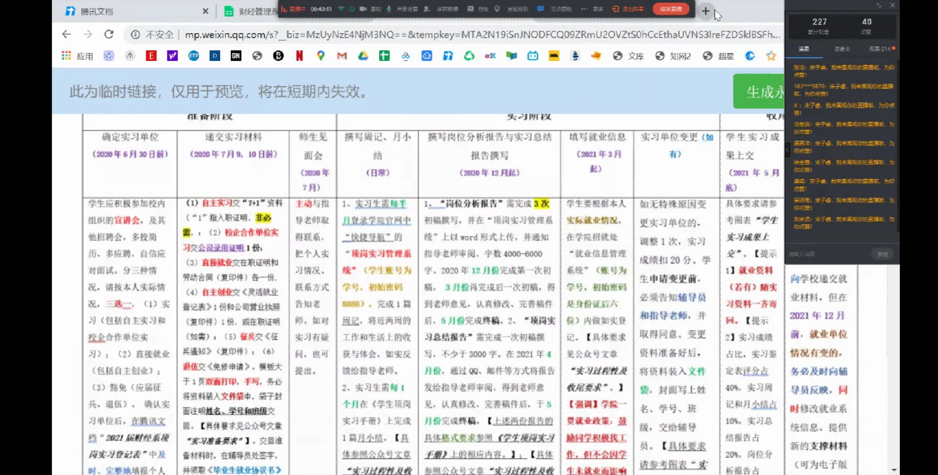Open 白板 whiteboard in live toolbar
This screenshot has height=475, width=938.
[x=477, y=9]
